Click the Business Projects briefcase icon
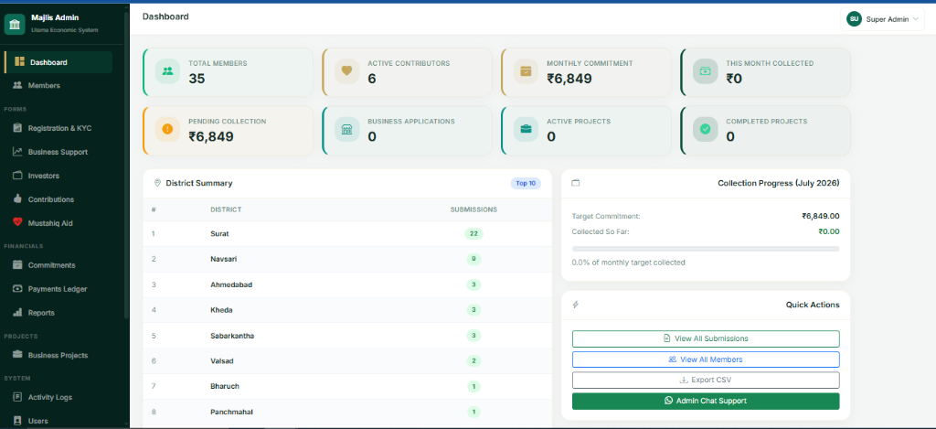This screenshot has height=429, width=936. [17, 355]
